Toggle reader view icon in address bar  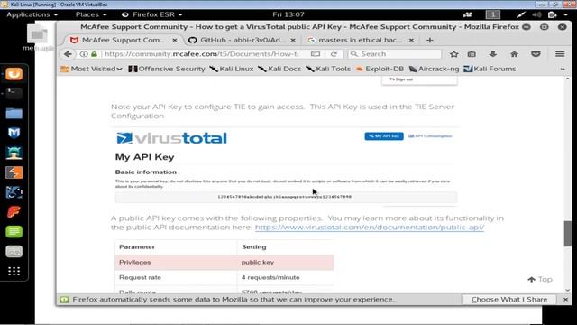[x=316, y=54]
